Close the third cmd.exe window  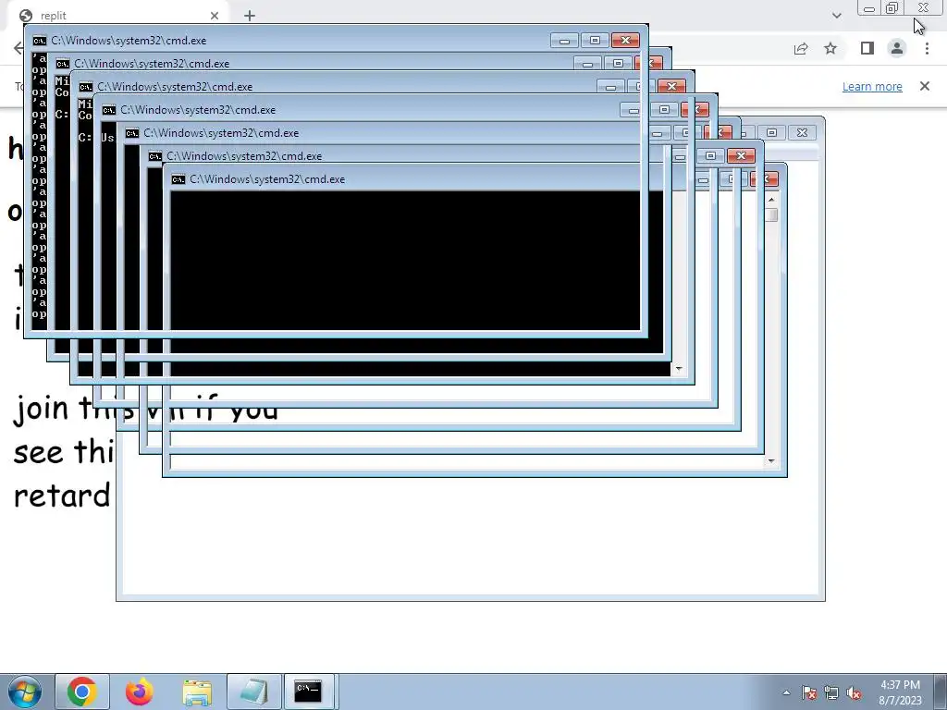point(671,86)
